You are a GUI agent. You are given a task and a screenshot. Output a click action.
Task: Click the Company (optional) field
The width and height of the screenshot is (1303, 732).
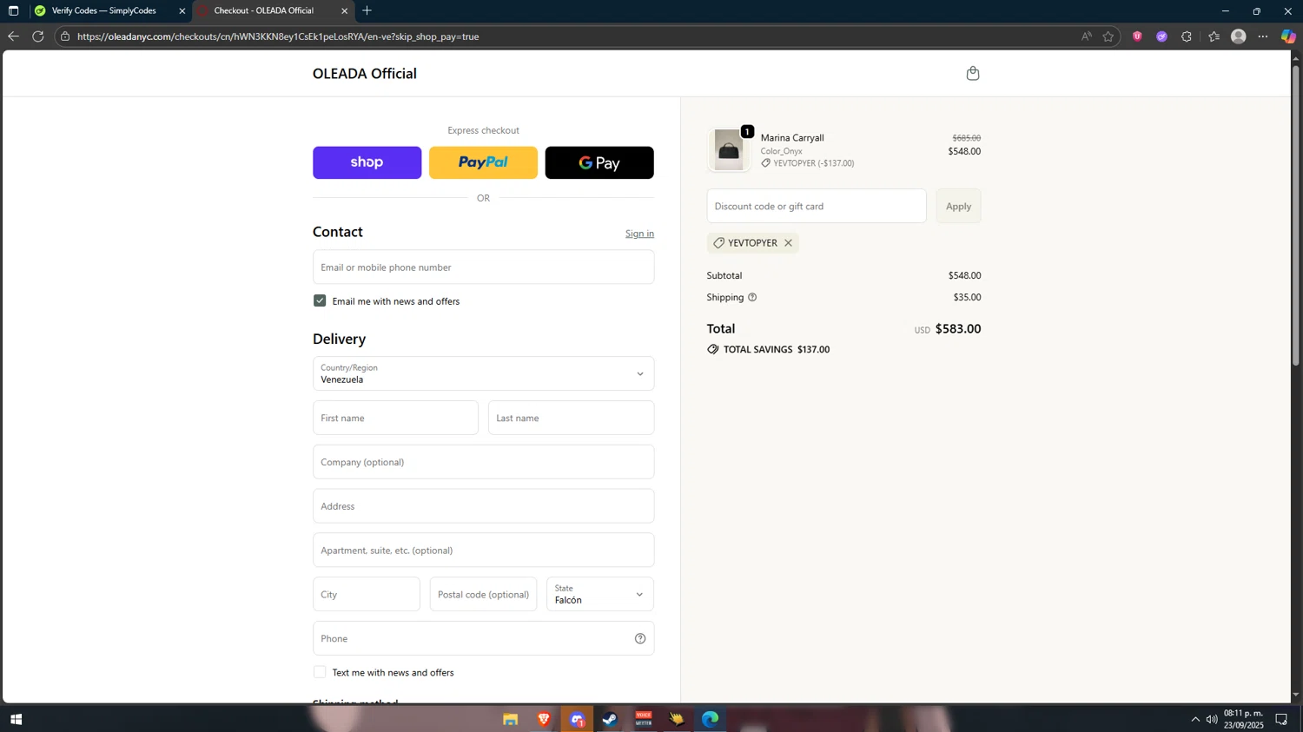tap(483, 462)
